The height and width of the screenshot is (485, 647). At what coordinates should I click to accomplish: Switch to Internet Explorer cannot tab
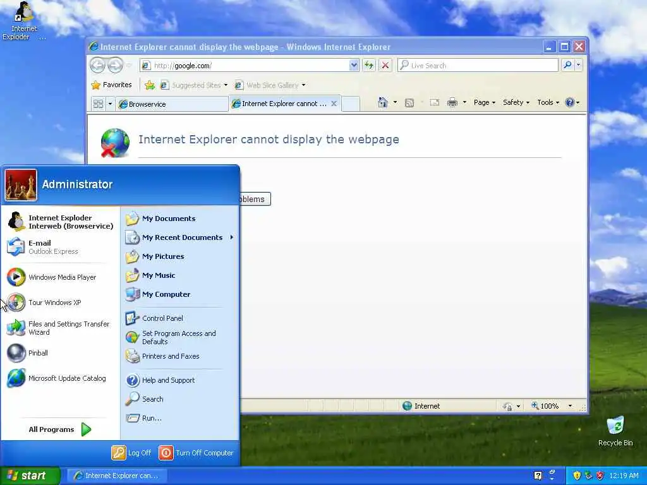(285, 104)
